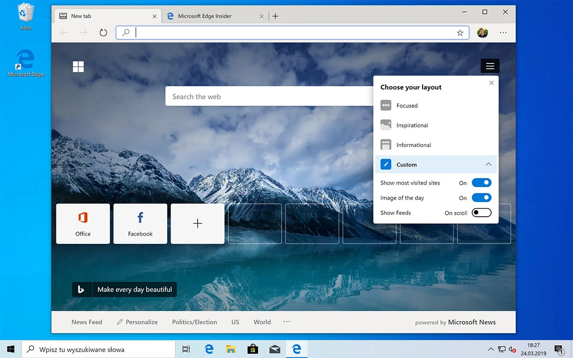The height and width of the screenshot is (358, 573).
Task: Switch to the New tab tab
Action: pyautogui.click(x=108, y=16)
